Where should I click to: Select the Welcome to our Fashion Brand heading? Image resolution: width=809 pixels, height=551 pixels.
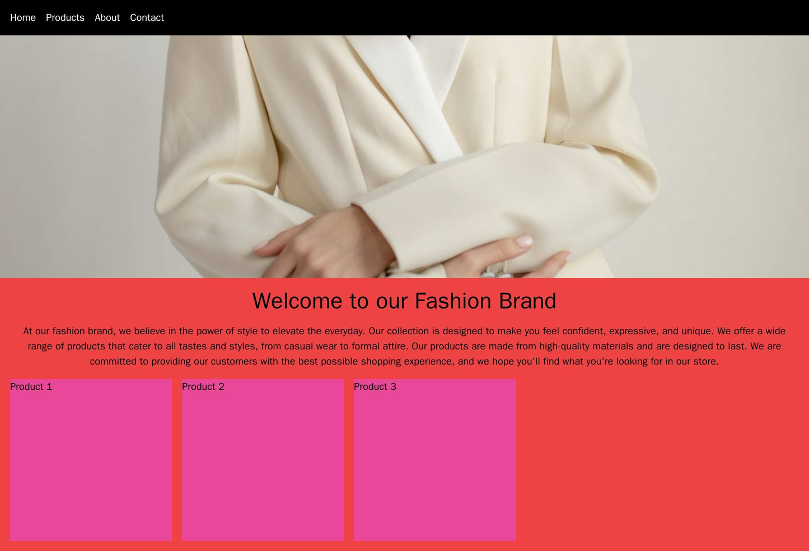(404, 301)
